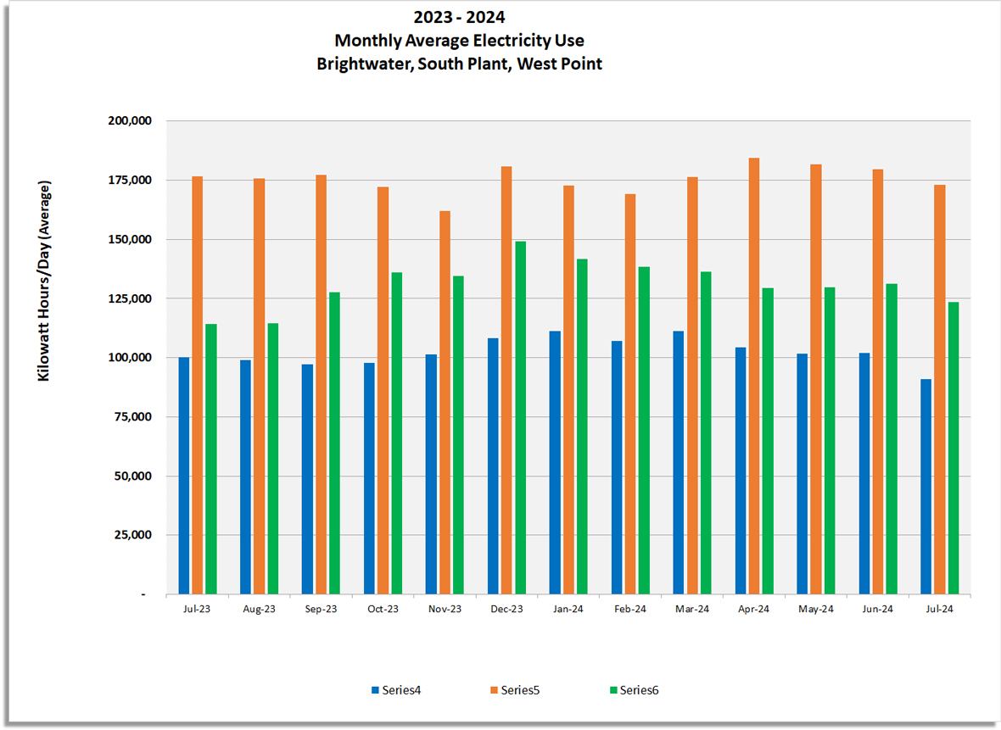Click the Sep-23 axis label
The width and height of the screenshot is (1001, 730).
tap(321, 609)
